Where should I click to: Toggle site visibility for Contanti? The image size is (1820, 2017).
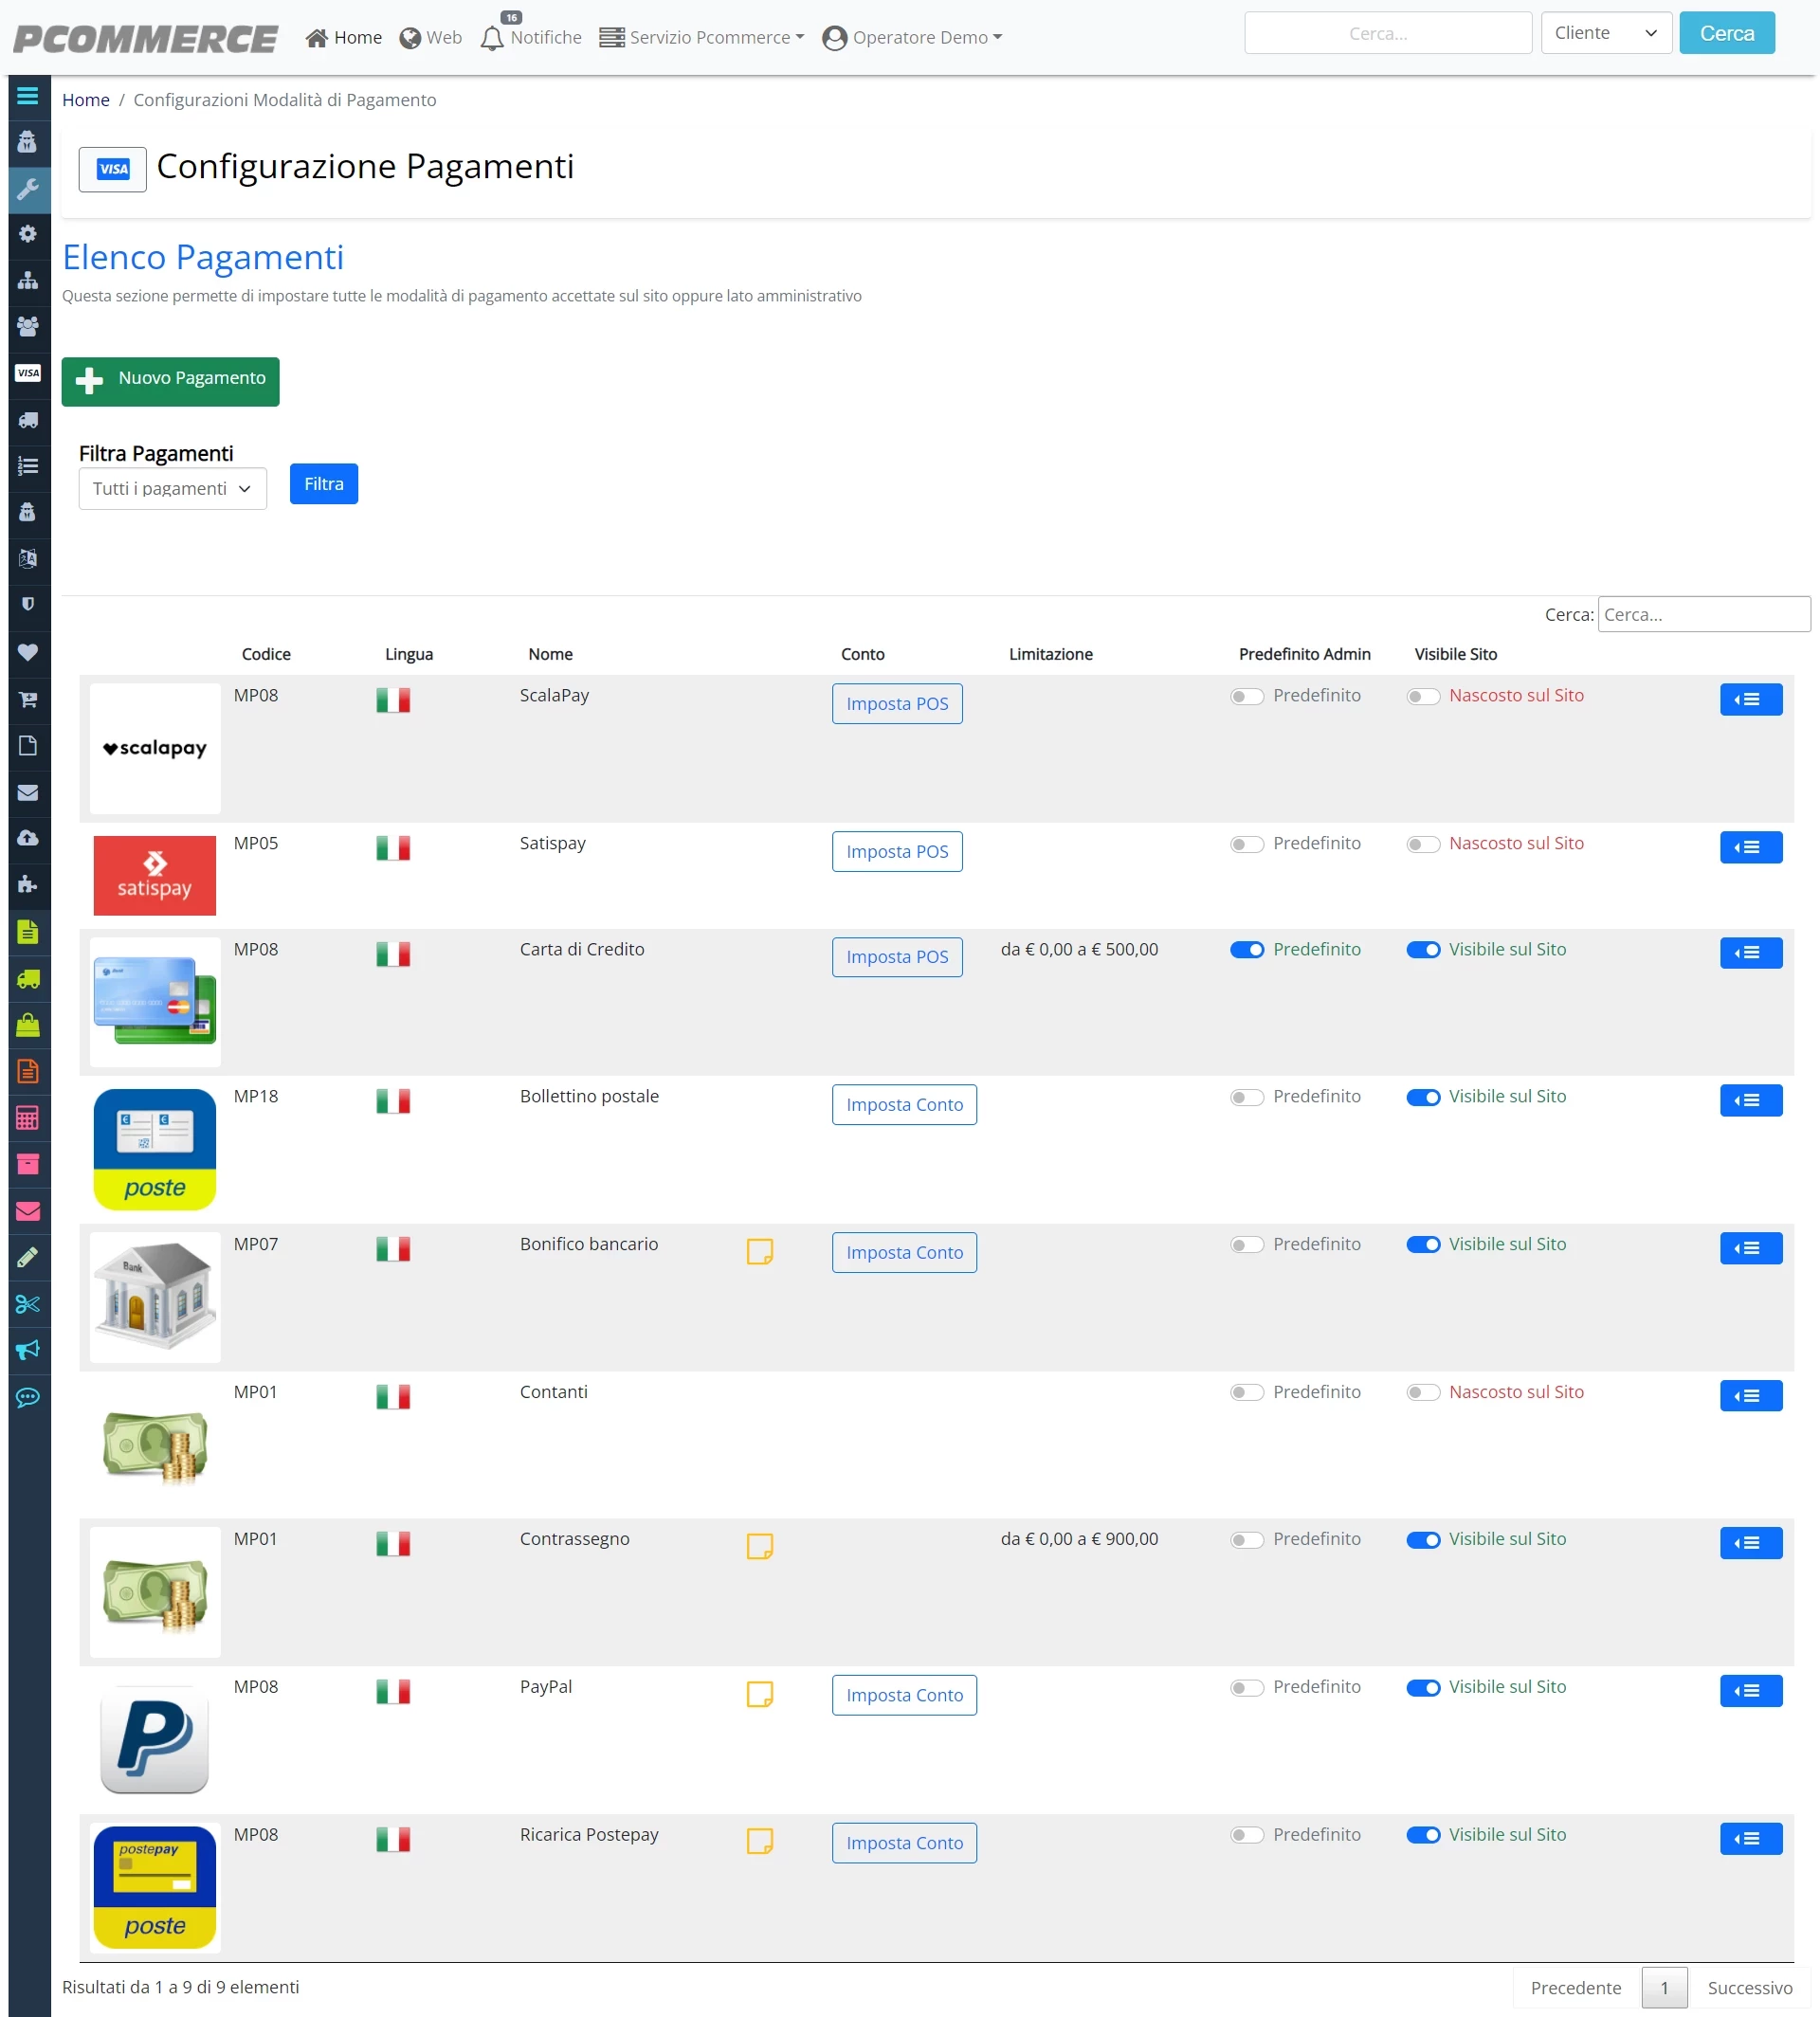click(x=1423, y=1392)
